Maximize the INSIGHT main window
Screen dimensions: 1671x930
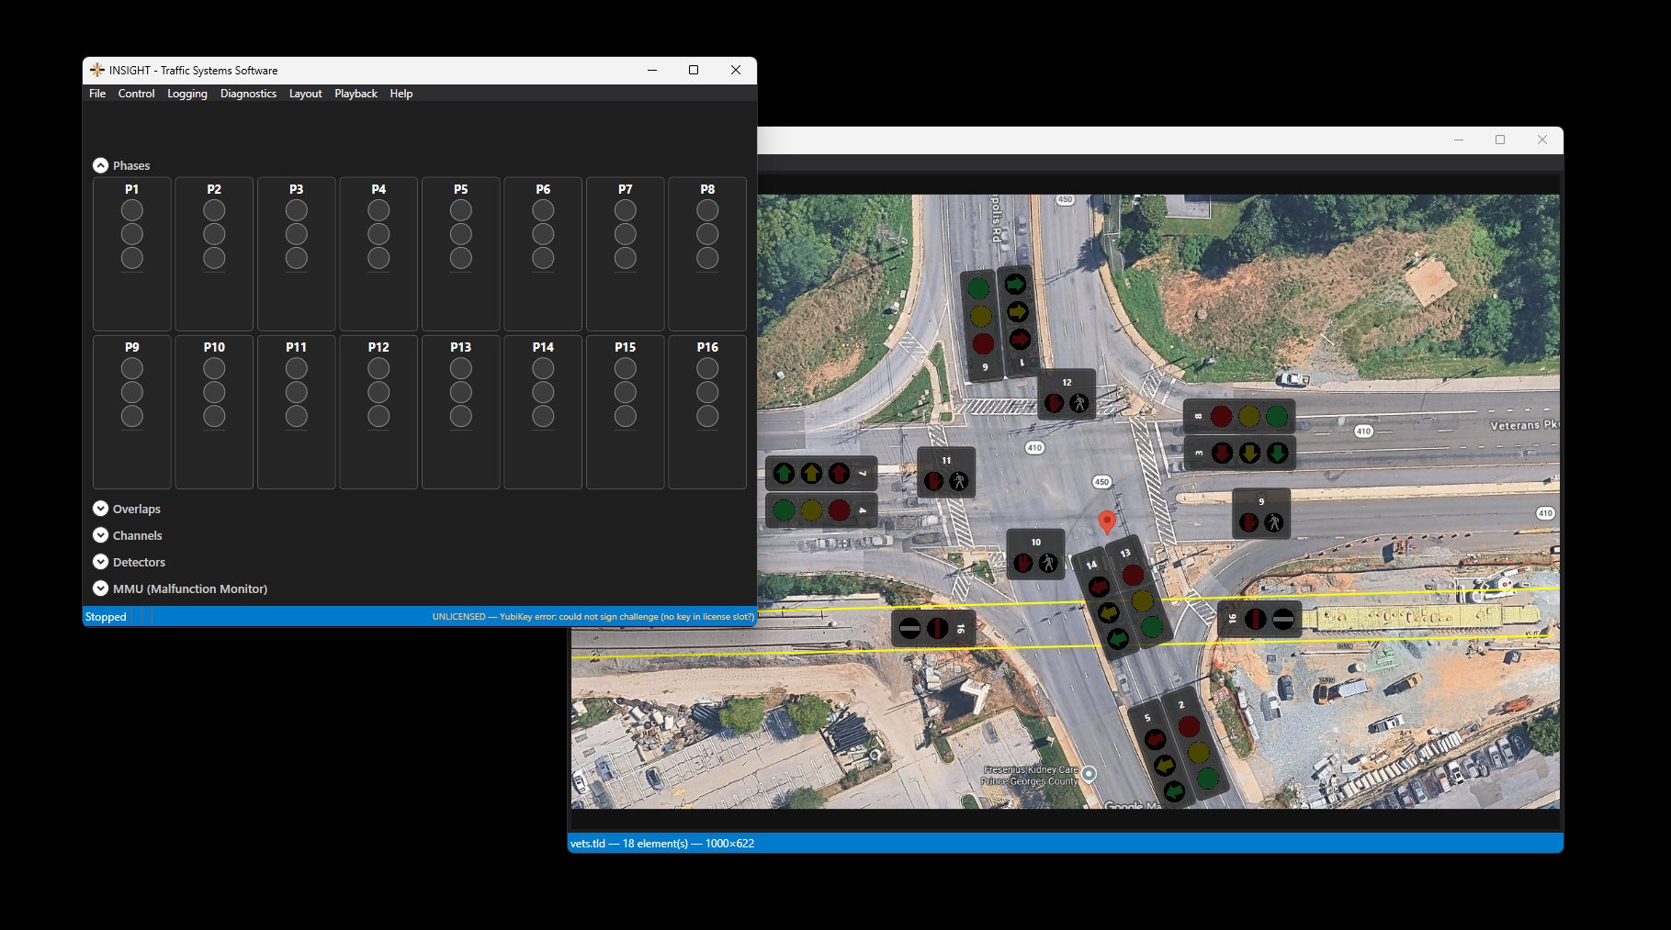click(x=694, y=70)
